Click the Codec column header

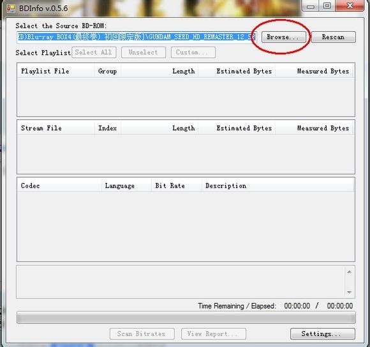coord(59,186)
